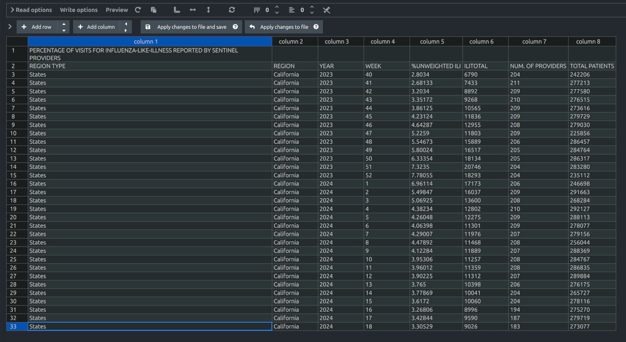Click the circular sync arrows icon

pyautogui.click(x=232, y=10)
